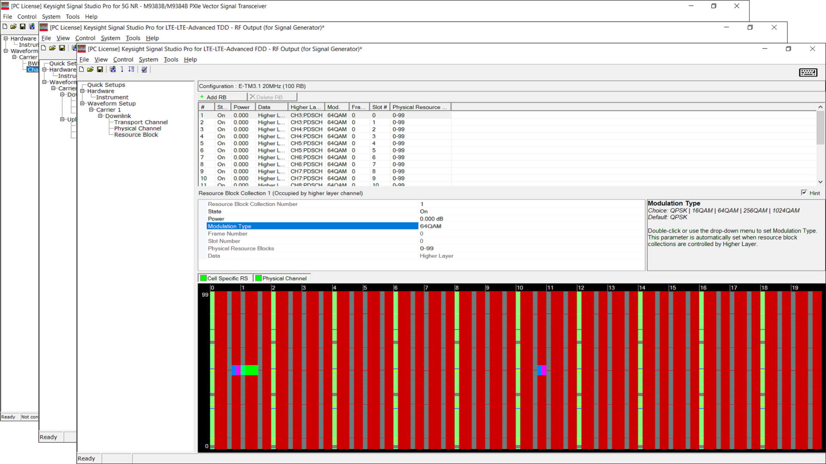
Task: Click the resource block list scrollbar down arrow
Action: [820, 182]
